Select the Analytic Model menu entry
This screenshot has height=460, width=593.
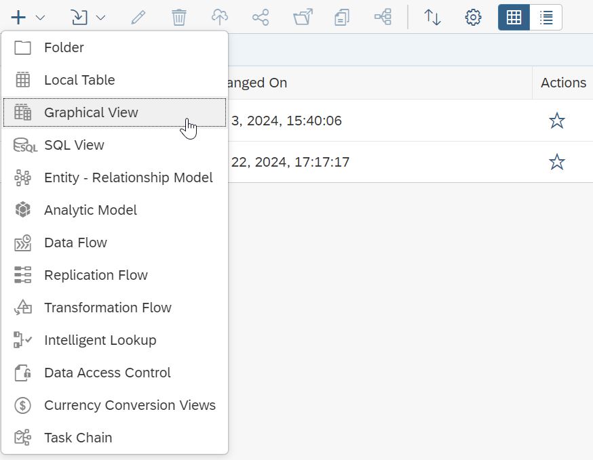click(90, 210)
